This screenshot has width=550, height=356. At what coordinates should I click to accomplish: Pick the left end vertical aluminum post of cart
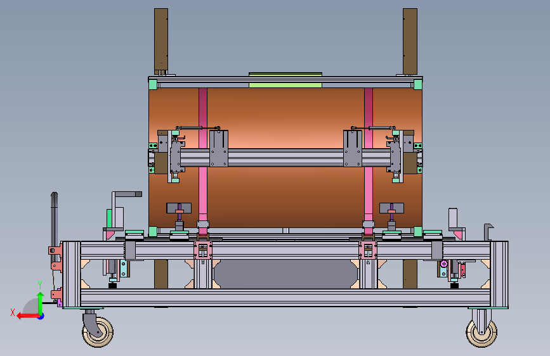pyautogui.click(x=71, y=274)
